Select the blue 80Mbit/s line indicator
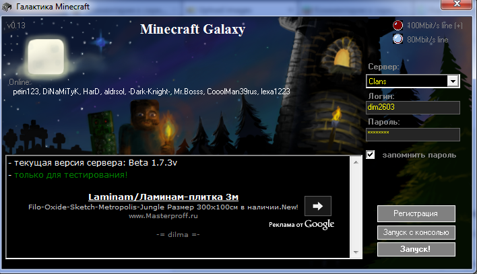This screenshot has height=274, width=477. click(x=397, y=39)
